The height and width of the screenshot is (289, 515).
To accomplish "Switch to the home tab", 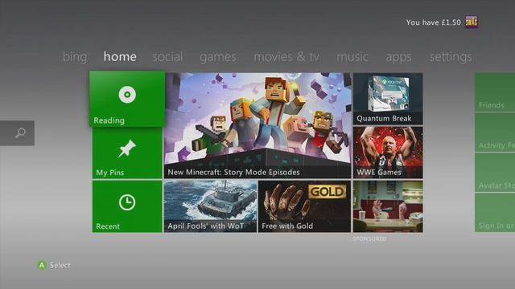I will click(x=120, y=57).
